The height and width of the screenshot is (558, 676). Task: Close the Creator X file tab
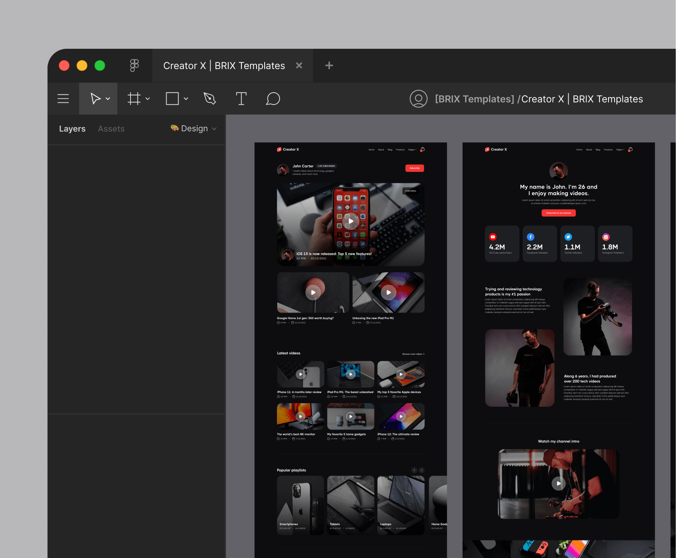coord(299,65)
